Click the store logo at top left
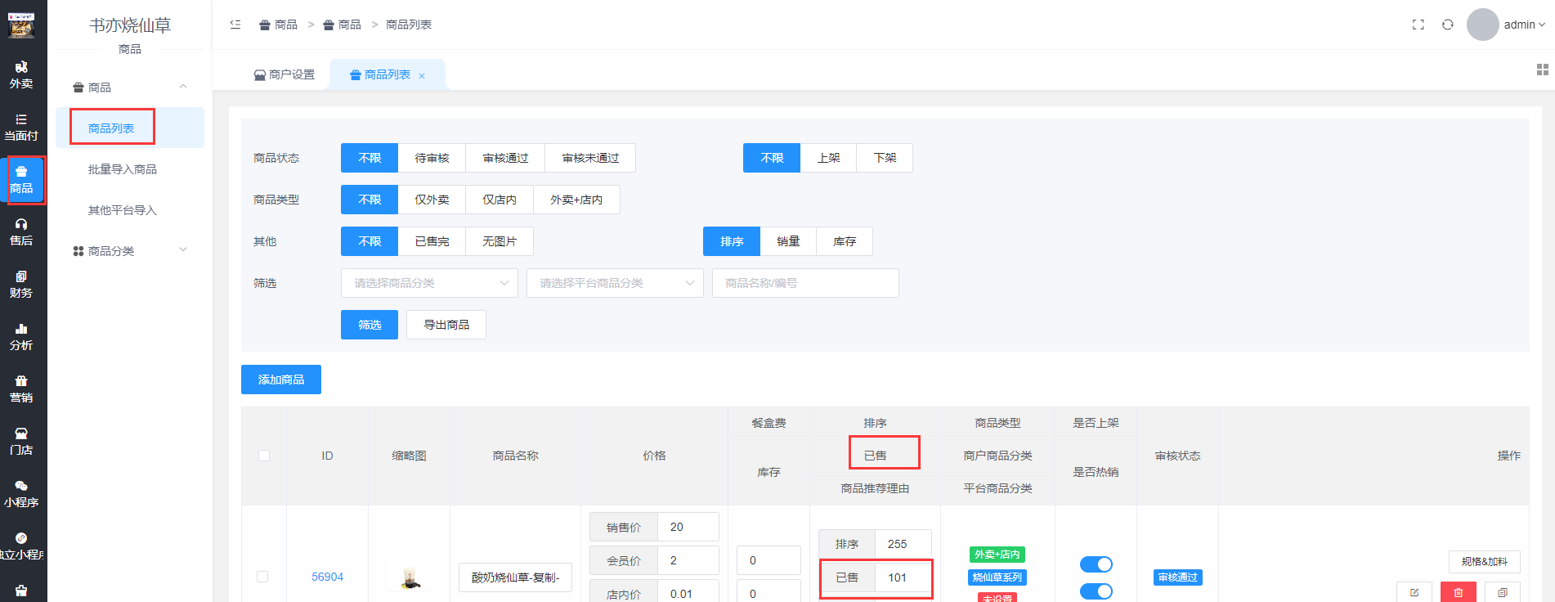The width and height of the screenshot is (1555, 602). (20, 25)
